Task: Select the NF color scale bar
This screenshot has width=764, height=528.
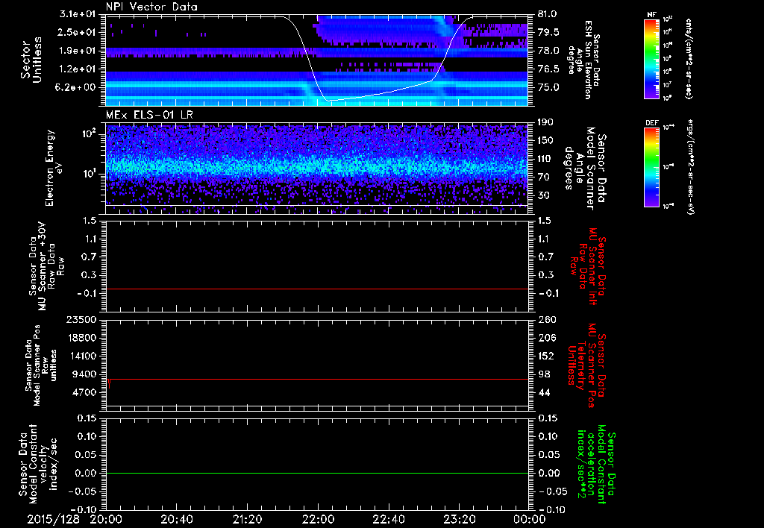Action: tap(651, 58)
